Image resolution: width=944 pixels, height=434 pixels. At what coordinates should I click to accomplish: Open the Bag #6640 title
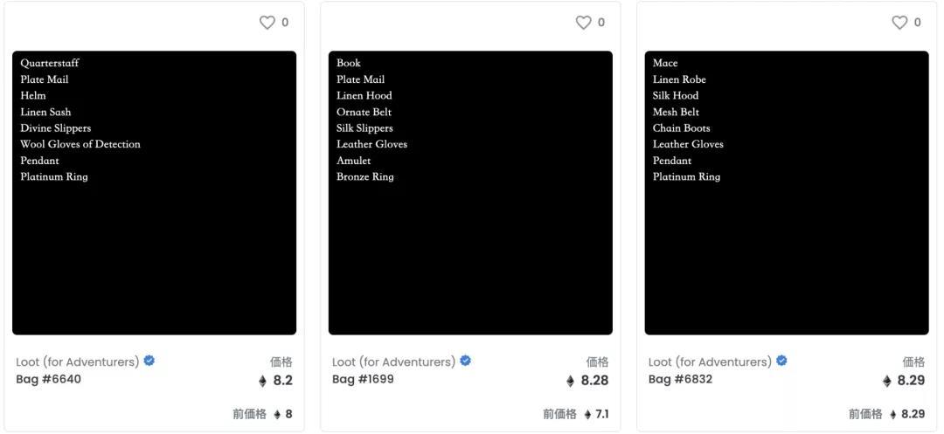(x=49, y=379)
